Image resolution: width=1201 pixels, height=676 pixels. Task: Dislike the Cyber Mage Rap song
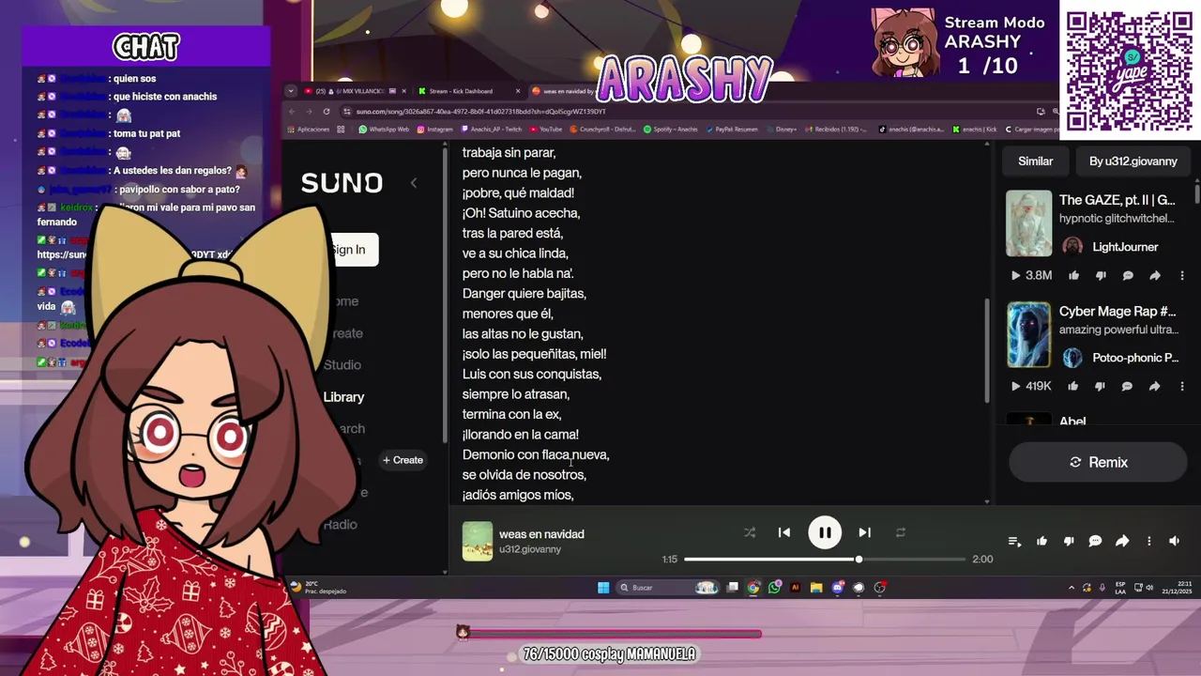click(1101, 386)
